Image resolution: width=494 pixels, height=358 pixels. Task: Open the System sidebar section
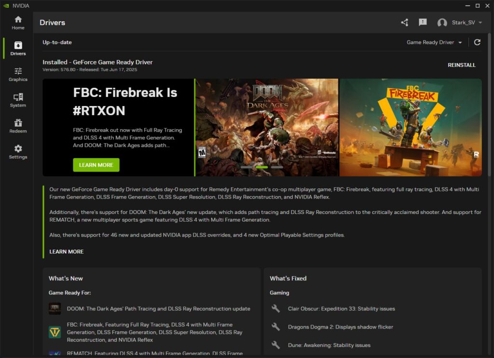(x=18, y=100)
